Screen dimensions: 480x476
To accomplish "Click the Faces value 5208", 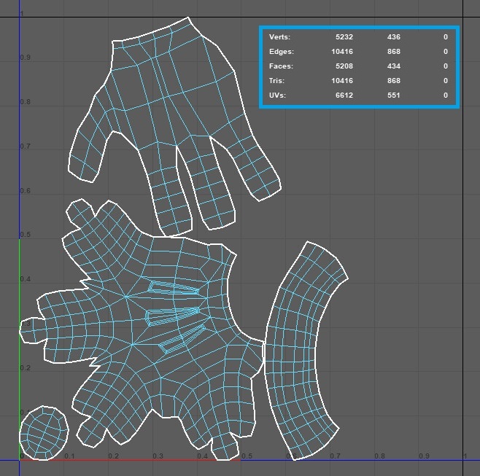I will pyautogui.click(x=344, y=66).
